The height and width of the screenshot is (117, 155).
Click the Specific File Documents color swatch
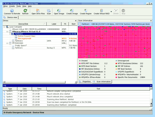(116, 77)
